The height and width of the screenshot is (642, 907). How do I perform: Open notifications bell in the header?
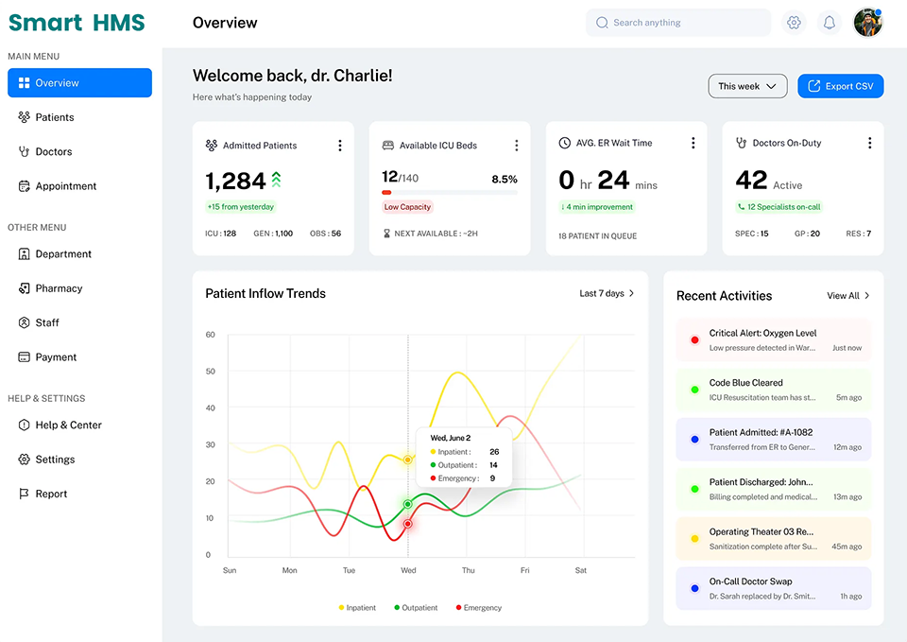click(829, 23)
